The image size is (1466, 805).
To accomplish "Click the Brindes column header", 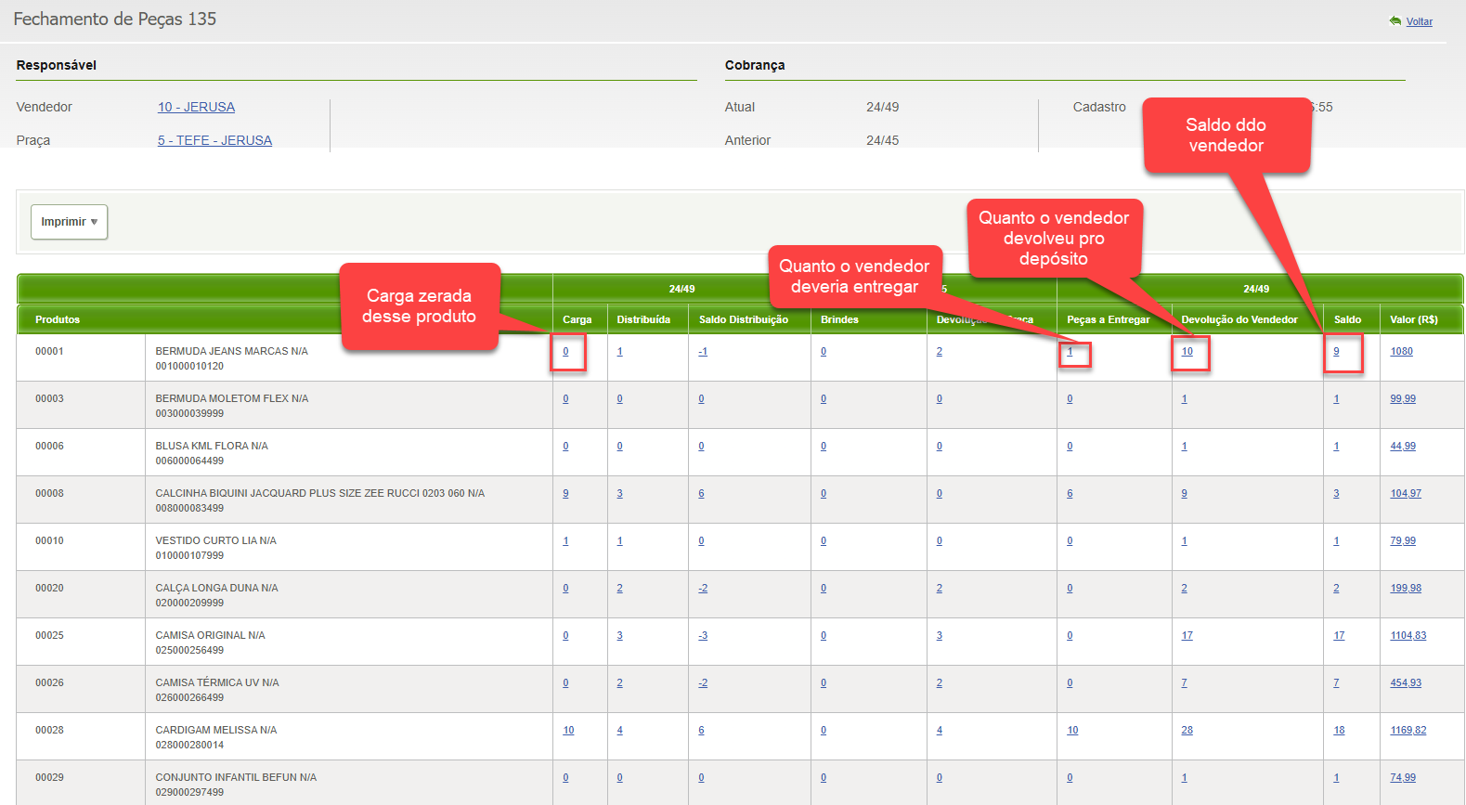I will click(x=839, y=319).
